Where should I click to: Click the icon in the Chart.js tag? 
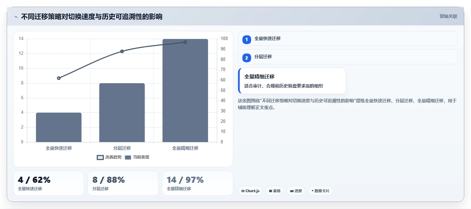tap(243, 191)
